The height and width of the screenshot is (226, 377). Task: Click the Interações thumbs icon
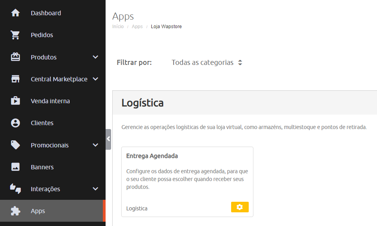click(x=15, y=189)
